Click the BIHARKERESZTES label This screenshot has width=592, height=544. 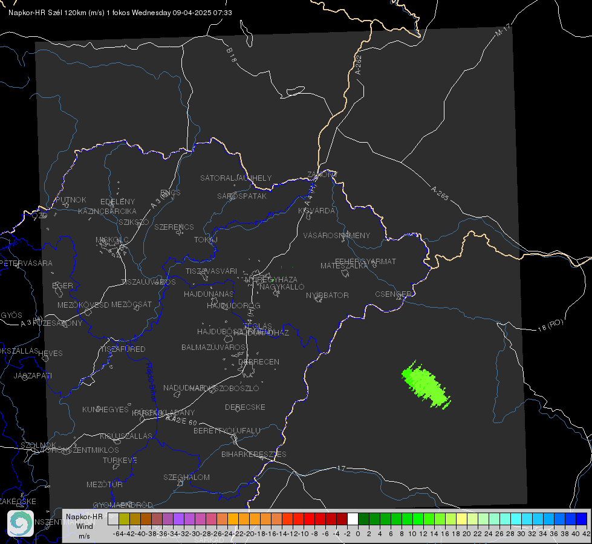(254, 454)
